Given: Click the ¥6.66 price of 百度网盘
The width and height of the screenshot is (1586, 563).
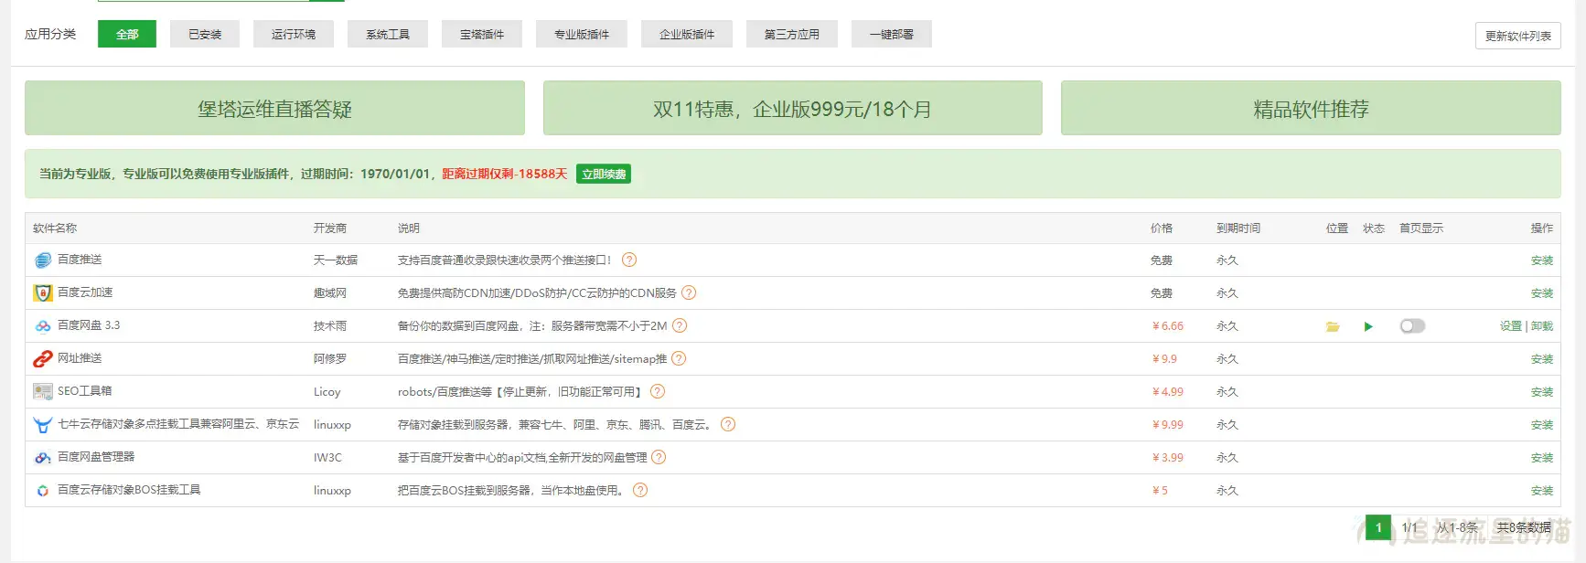Looking at the screenshot, I should point(1168,326).
